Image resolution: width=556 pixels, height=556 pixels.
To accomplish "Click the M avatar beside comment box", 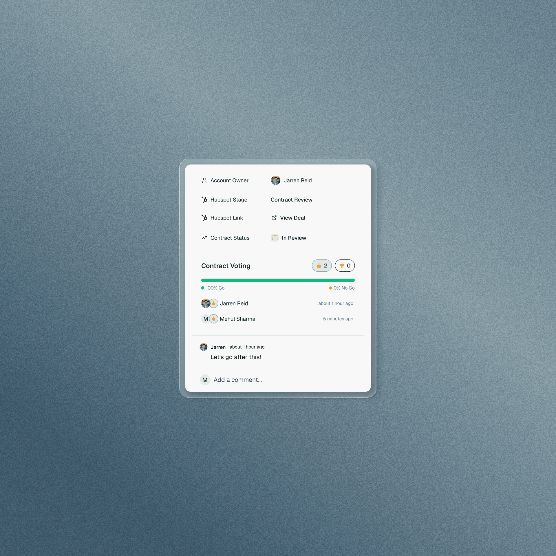I will pos(205,380).
